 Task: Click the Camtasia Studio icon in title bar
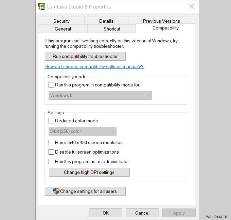tap(41, 6)
